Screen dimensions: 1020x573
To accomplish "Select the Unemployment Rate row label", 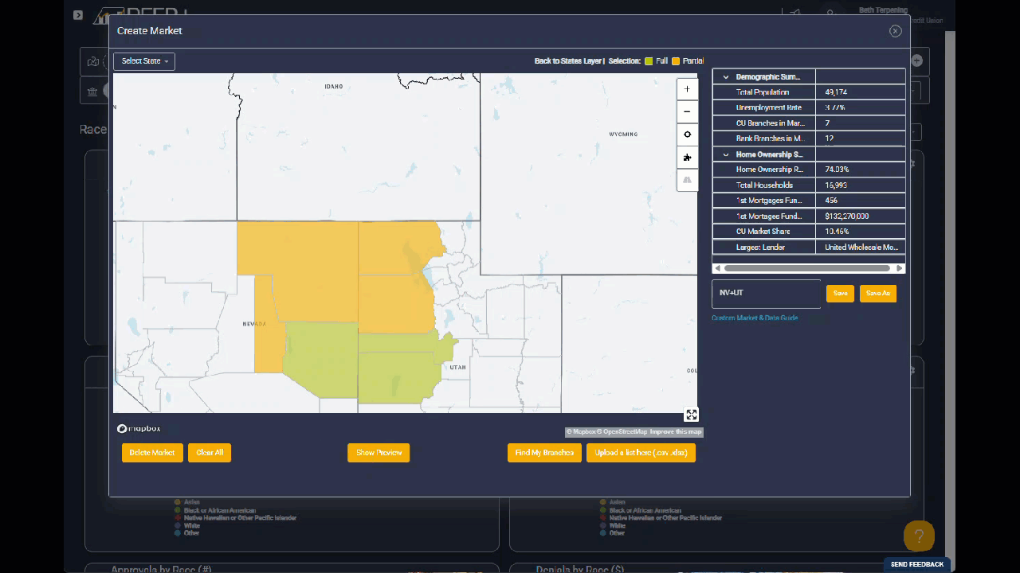I will click(x=769, y=107).
